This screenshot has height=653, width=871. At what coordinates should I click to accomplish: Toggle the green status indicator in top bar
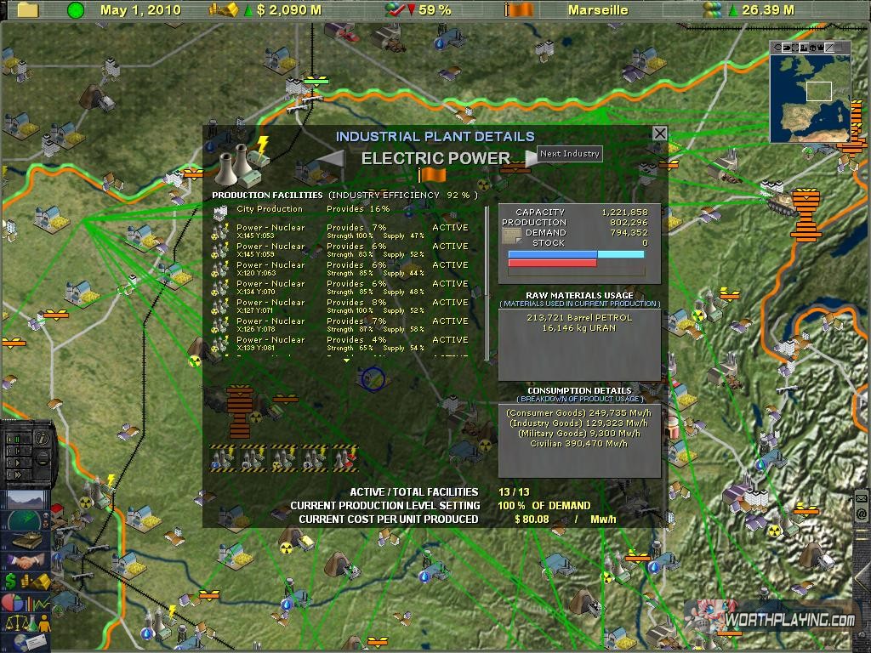click(76, 10)
